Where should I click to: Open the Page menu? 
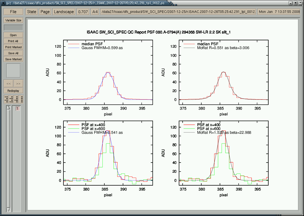[x=45, y=12]
